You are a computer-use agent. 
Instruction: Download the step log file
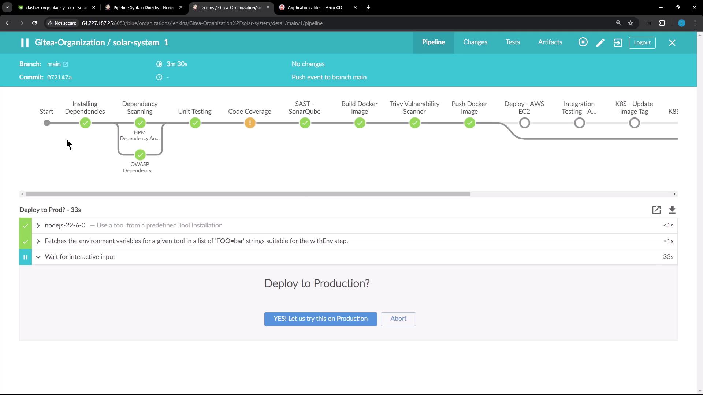tap(672, 210)
